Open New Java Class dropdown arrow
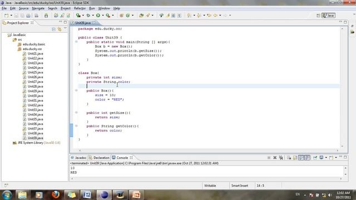Image resolution: width=356 pixels, height=200 pixels. click(133, 16)
